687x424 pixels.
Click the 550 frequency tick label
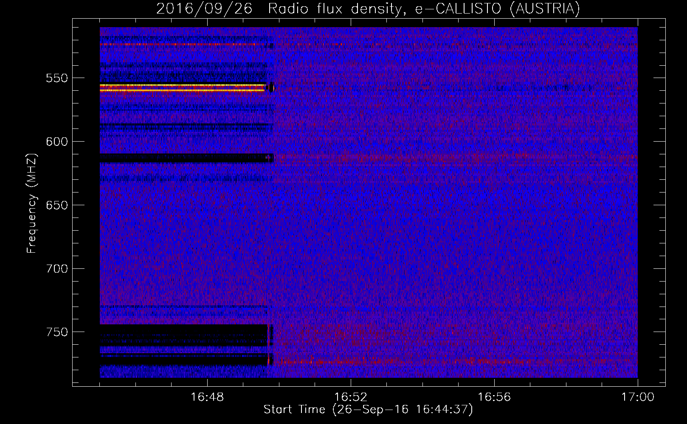pos(57,78)
